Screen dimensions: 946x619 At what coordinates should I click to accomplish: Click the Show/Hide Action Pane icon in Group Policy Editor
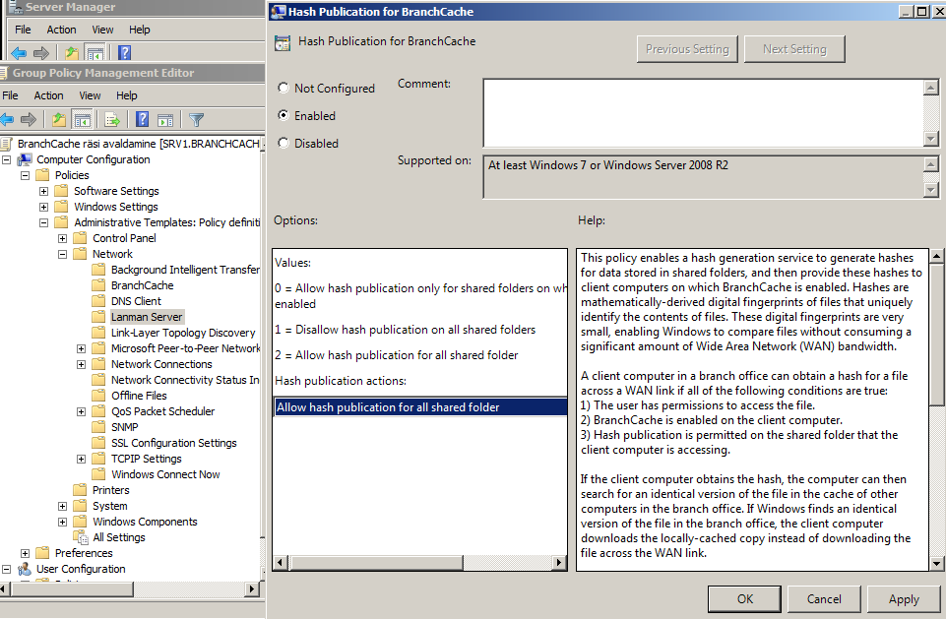point(165,120)
